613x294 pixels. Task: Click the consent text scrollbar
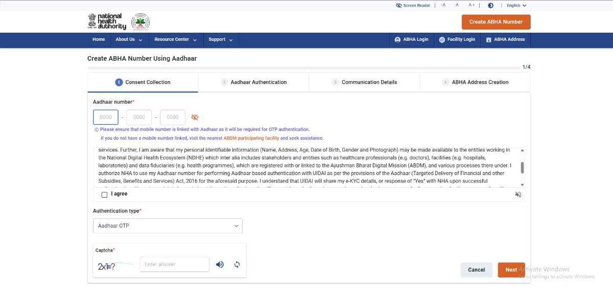522,167
